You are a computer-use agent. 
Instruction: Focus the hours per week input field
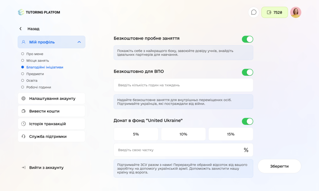(x=183, y=85)
